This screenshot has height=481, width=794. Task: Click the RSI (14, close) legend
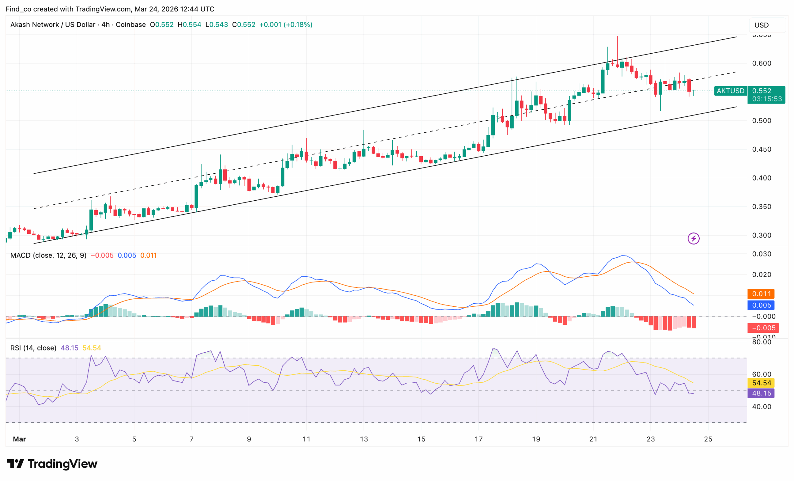(x=33, y=348)
